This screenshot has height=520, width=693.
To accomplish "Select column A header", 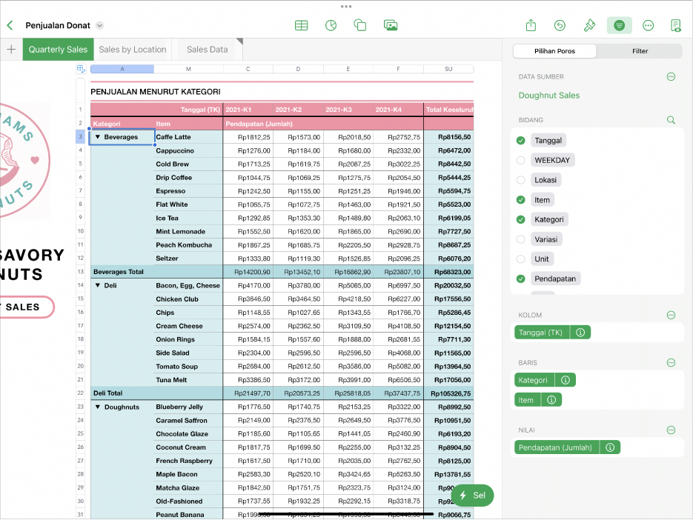I will 122,69.
